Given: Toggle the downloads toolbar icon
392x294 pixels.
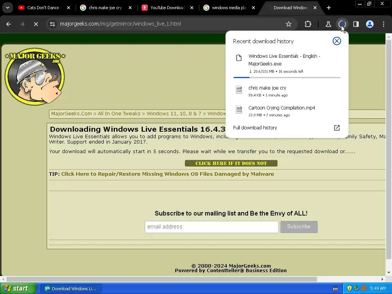Looking at the screenshot, I should (x=342, y=24).
